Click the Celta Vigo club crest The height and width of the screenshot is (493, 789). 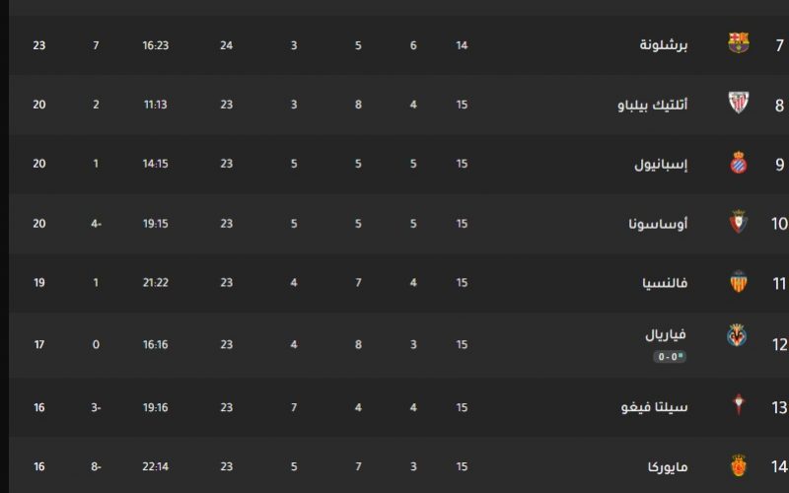tap(738, 404)
